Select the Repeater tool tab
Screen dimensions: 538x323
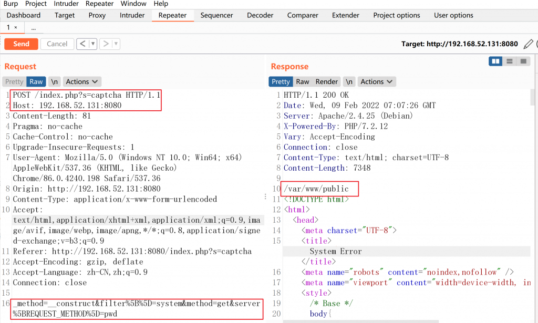(172, 15)
